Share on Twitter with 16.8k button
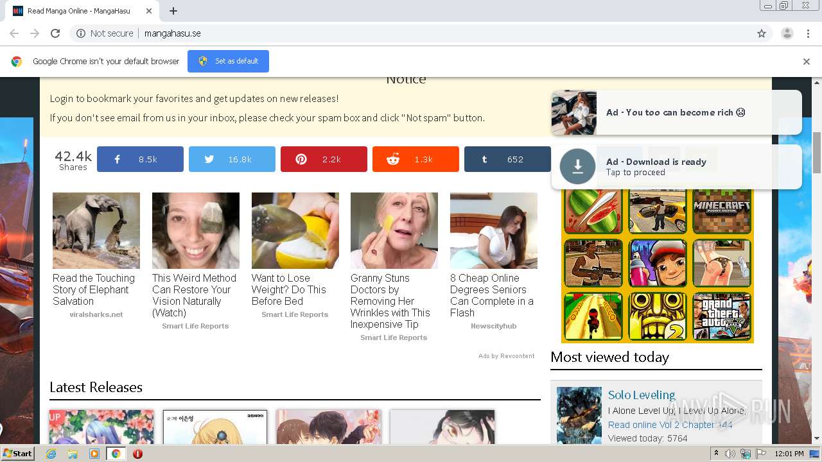The height and width of the screenshot is (462, 822). (x=232, y=159)
